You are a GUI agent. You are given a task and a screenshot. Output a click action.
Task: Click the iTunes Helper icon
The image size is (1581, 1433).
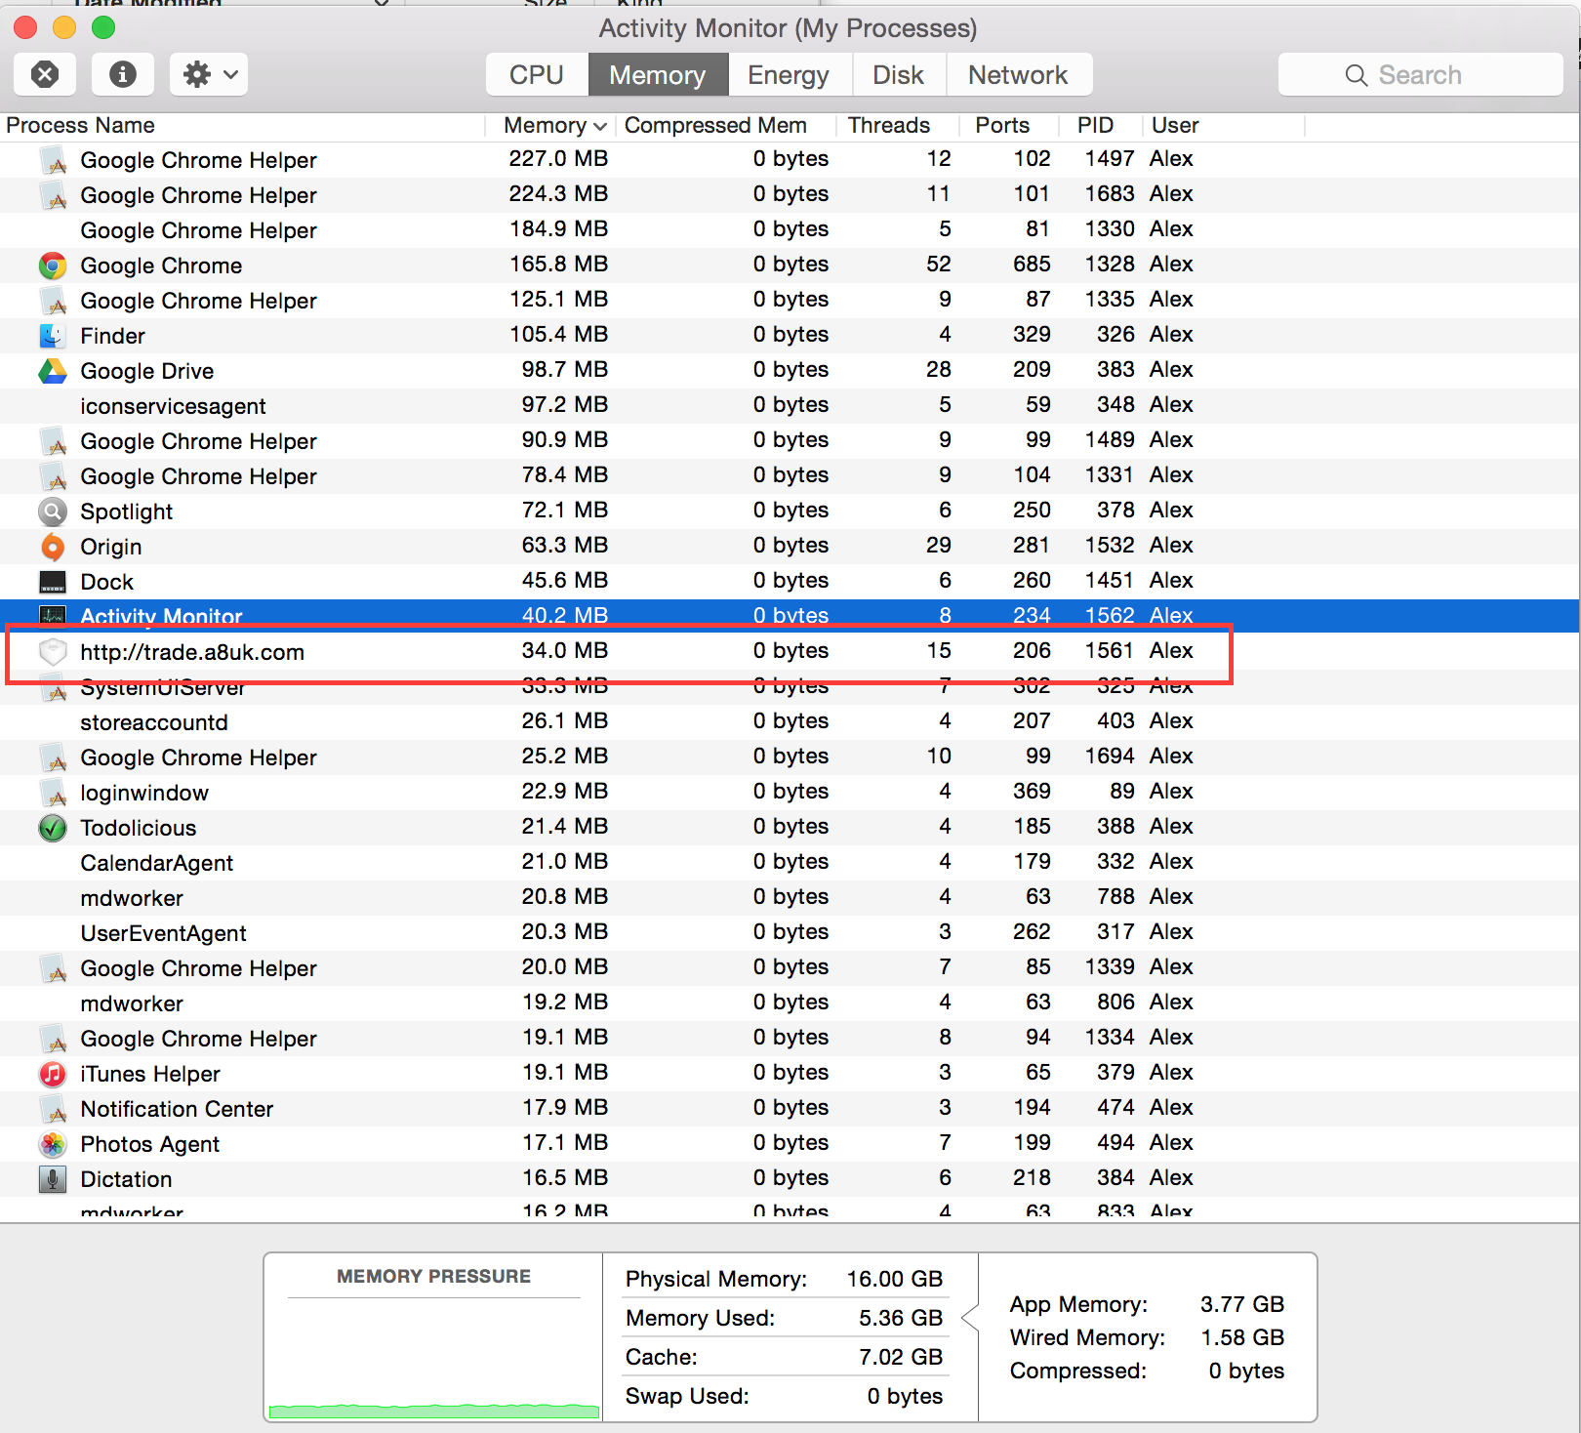tap(53, 1074)
